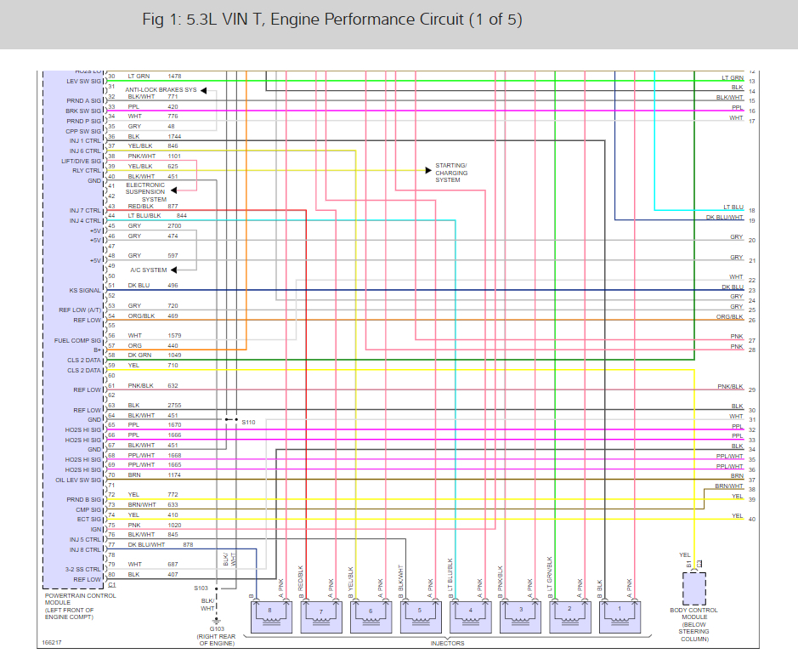Click injector 1 symbol
This screenshot has width=798, height=665.
(620, 617)
